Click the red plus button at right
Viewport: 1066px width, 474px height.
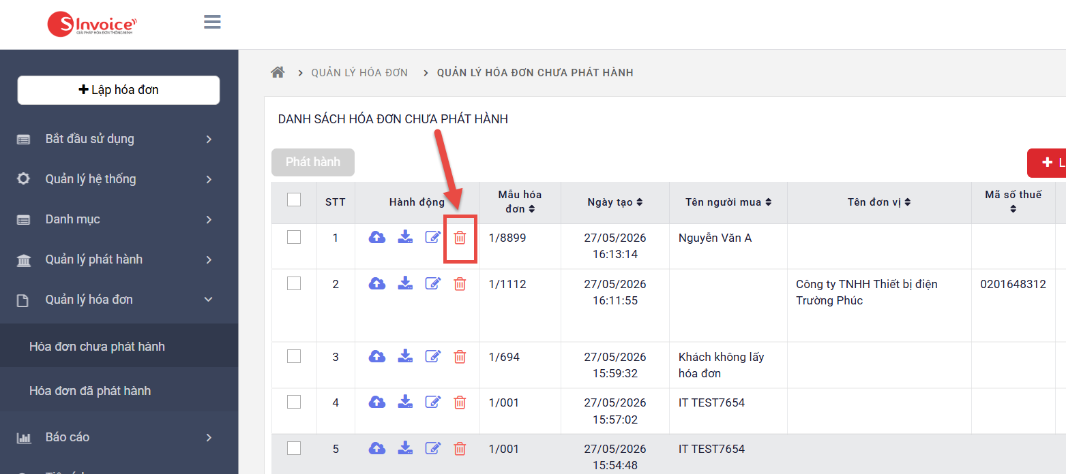[x=1047, y=163]
